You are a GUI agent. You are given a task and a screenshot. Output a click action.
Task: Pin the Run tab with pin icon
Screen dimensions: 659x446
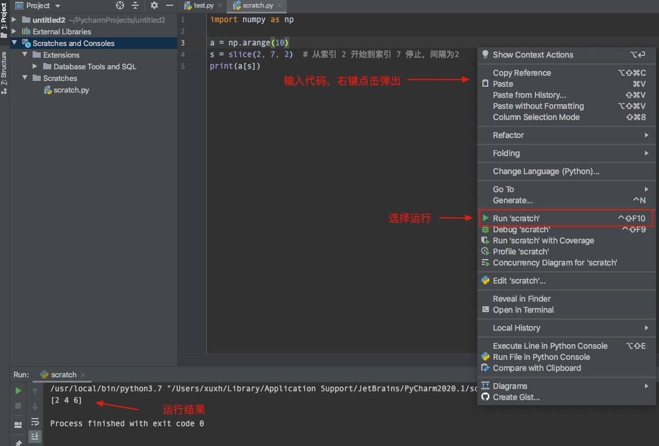coord(18,443)
